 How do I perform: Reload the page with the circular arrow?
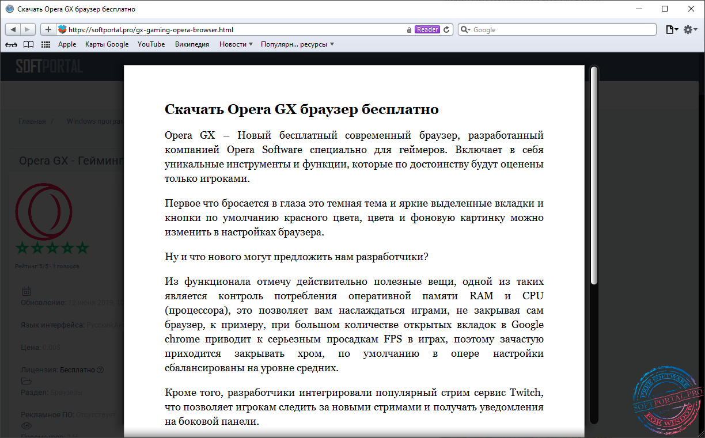[x=446, y=29]
